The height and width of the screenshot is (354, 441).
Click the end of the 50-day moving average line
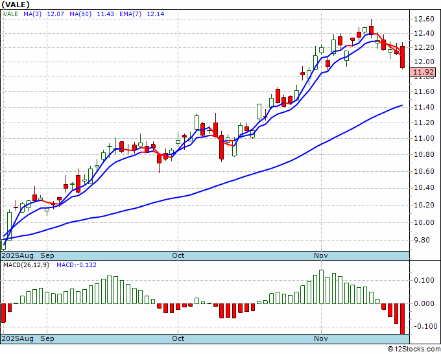tap(402, 105)
